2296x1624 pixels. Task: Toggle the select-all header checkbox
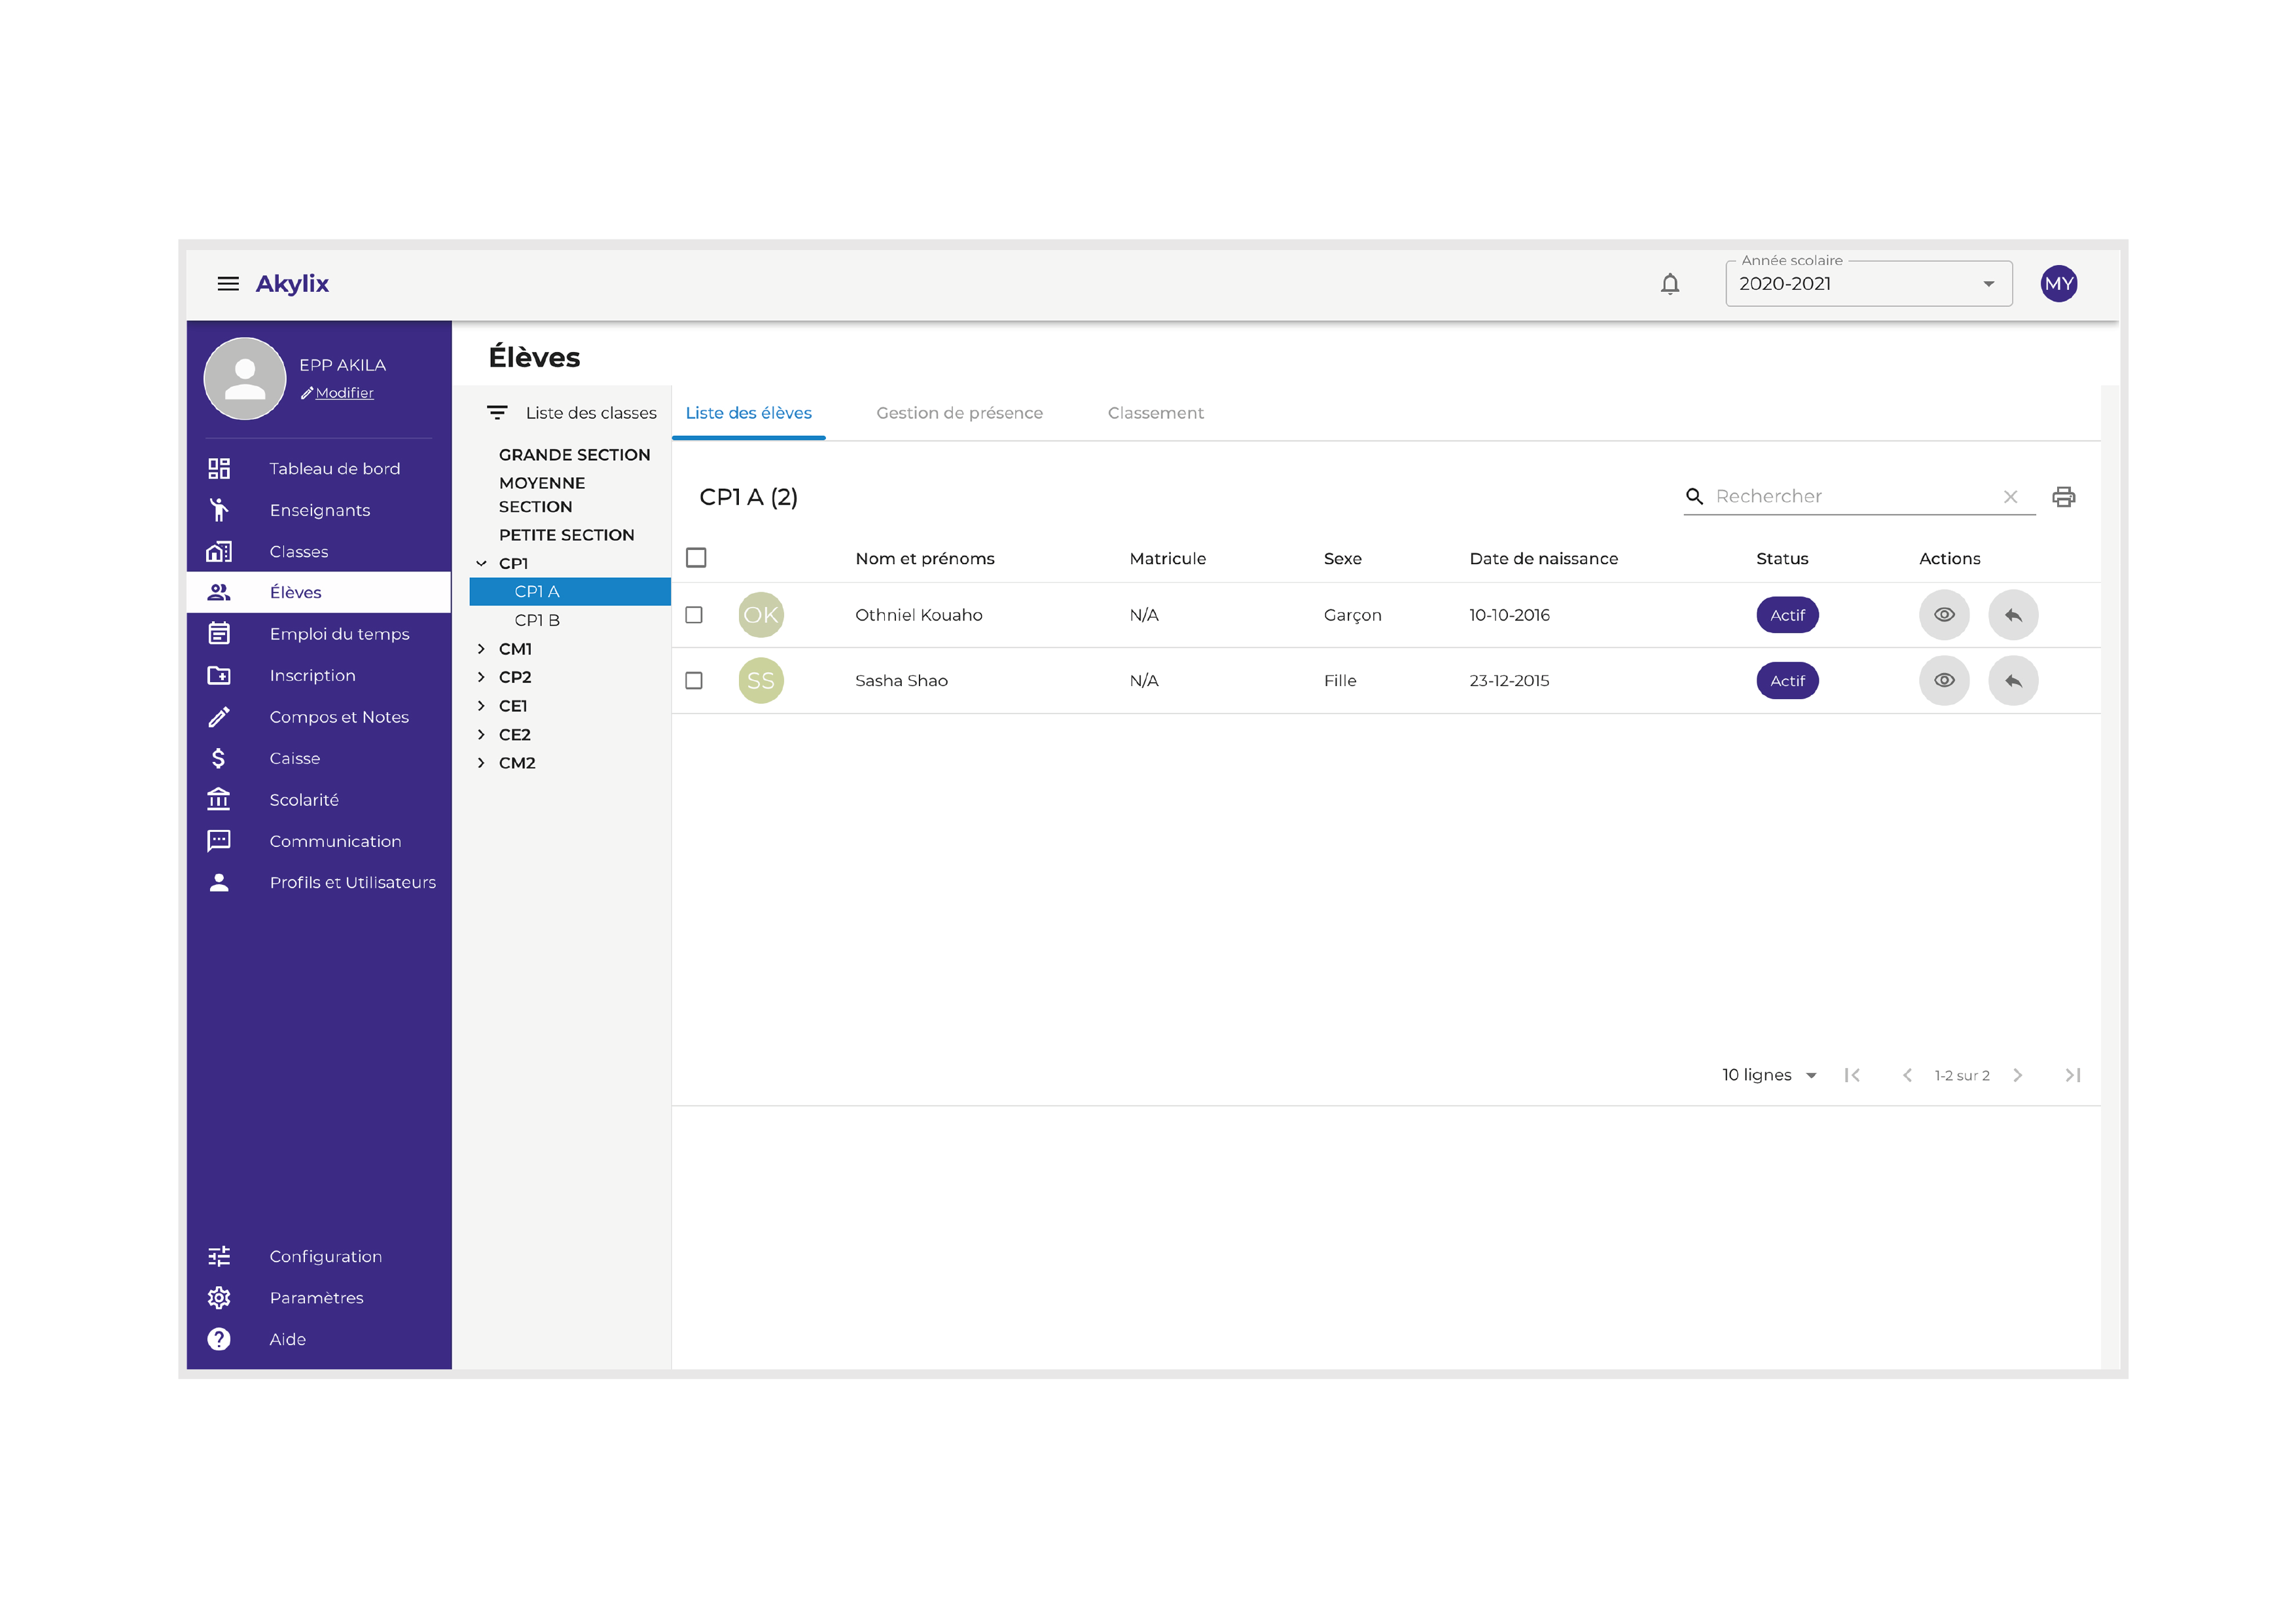696,558
